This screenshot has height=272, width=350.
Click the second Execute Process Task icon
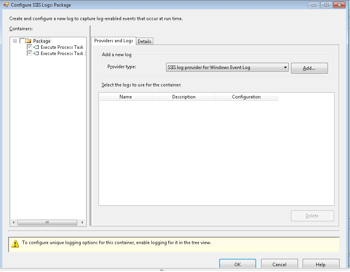(x=36, y=53)
